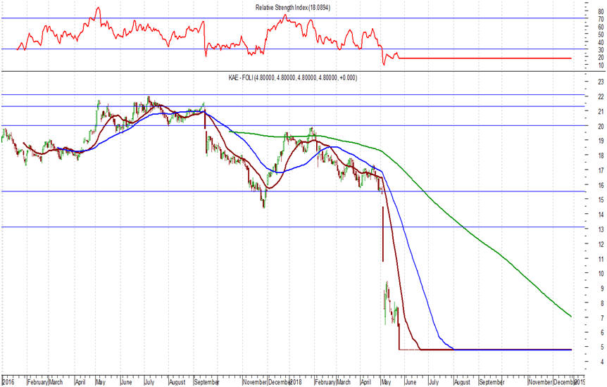The height and width of the screenshot is (387, 607).
Task: Click the 6 price axis label
Action: click(x=602, y=333)
